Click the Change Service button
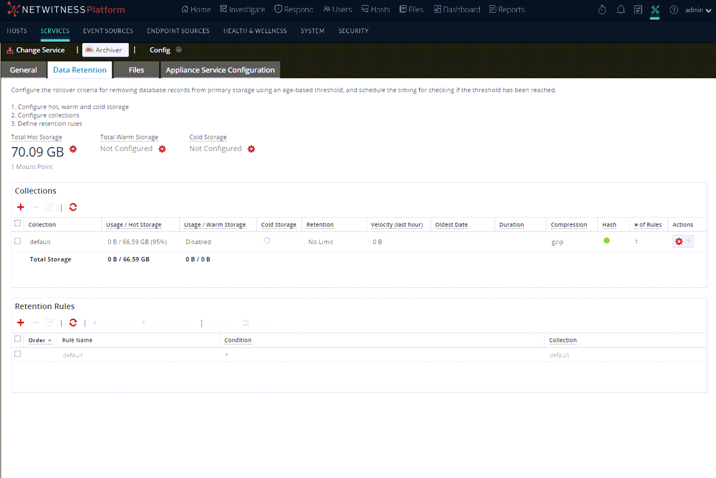716x478 pixels. point(36,50)
